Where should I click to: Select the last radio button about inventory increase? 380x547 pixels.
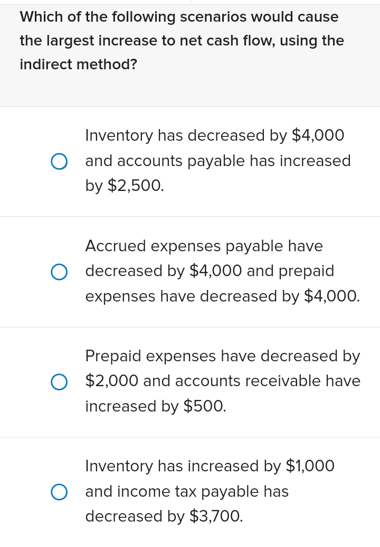60,492
